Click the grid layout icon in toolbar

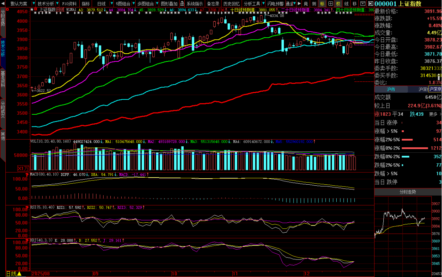pyautogui.click(x=330, y=4)
